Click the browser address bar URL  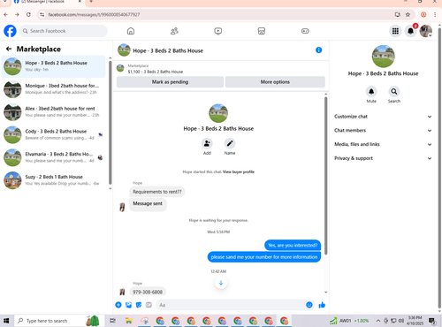click(x=94, y=14)
